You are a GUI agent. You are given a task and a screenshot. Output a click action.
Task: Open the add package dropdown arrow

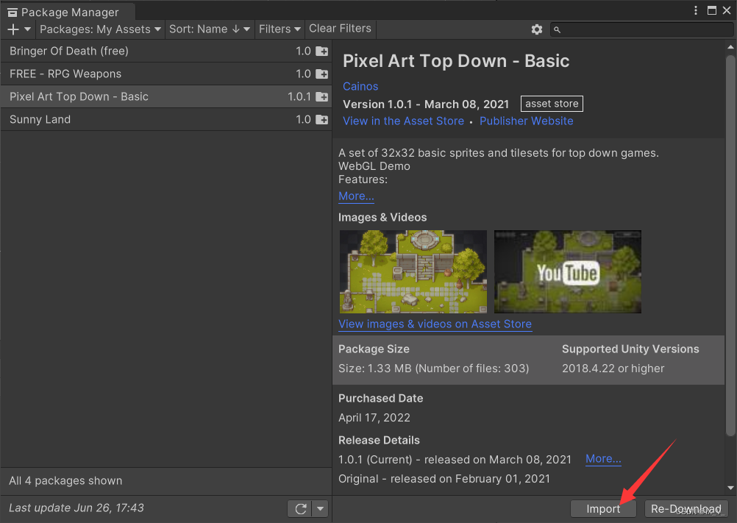[27, 29]
